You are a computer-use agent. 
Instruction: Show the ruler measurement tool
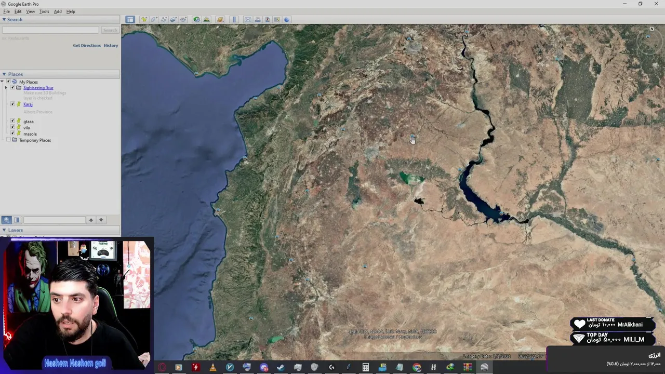[234, 20]
